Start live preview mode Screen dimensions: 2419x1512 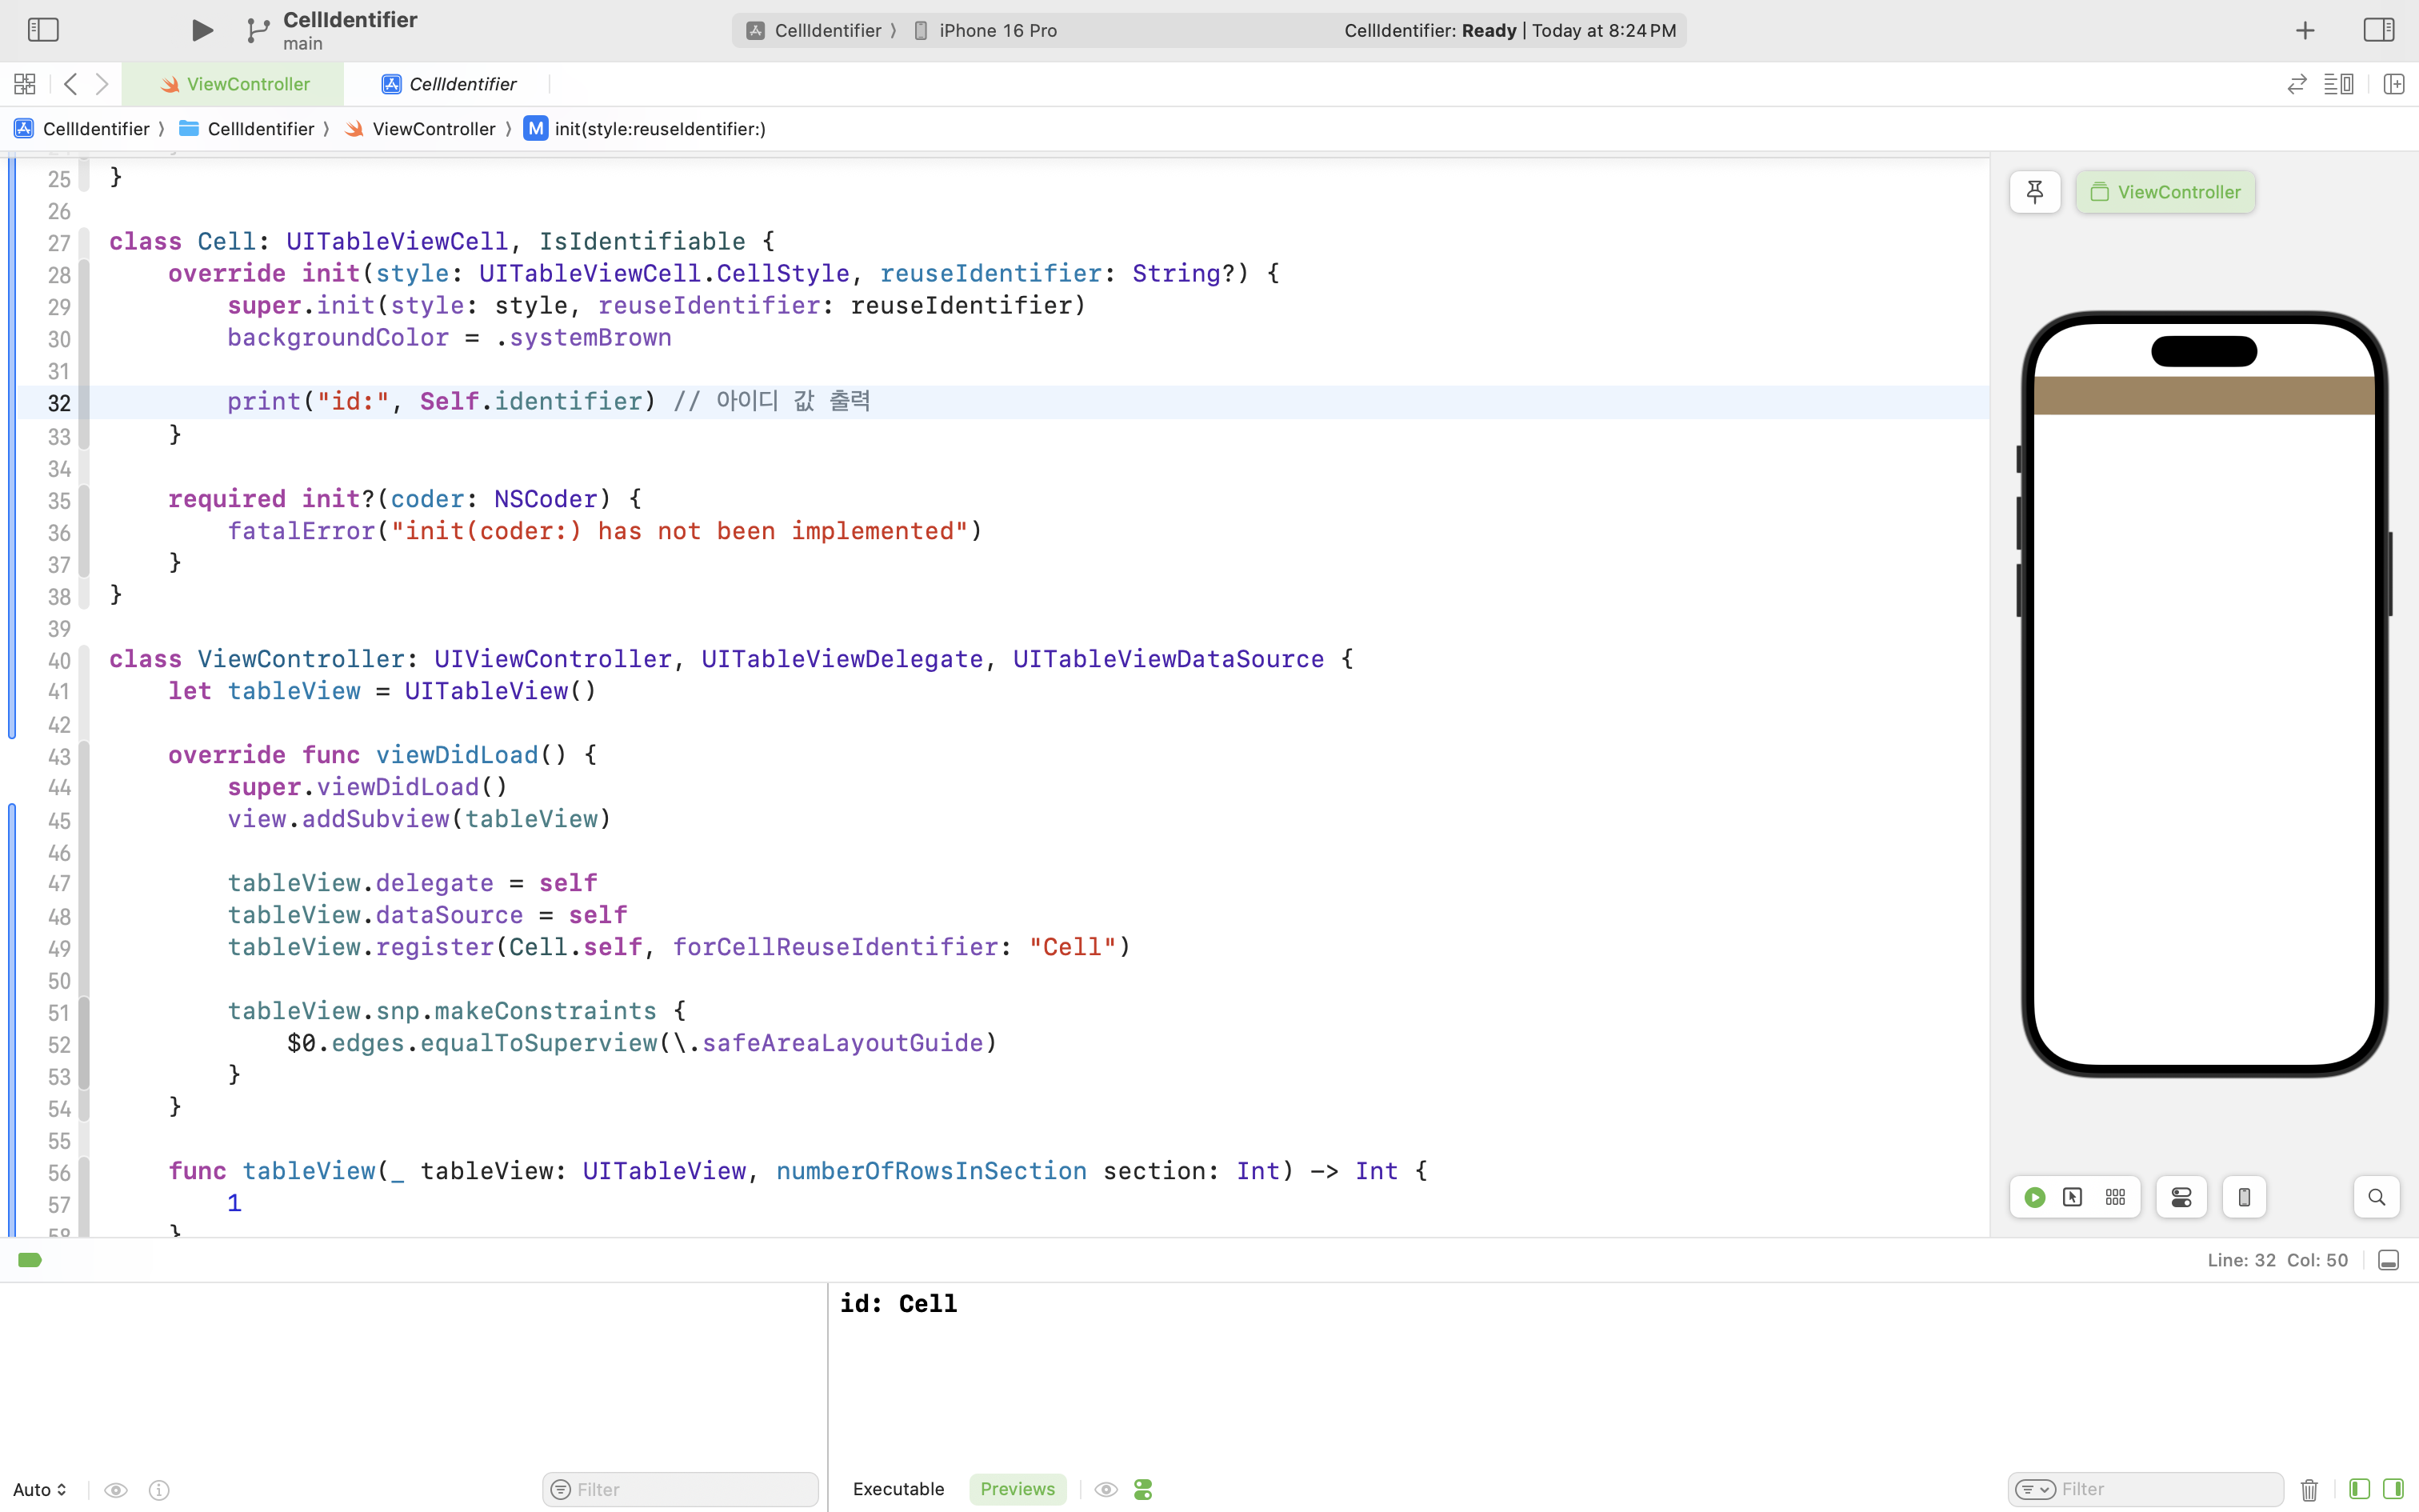(x=2034, y=1197)
